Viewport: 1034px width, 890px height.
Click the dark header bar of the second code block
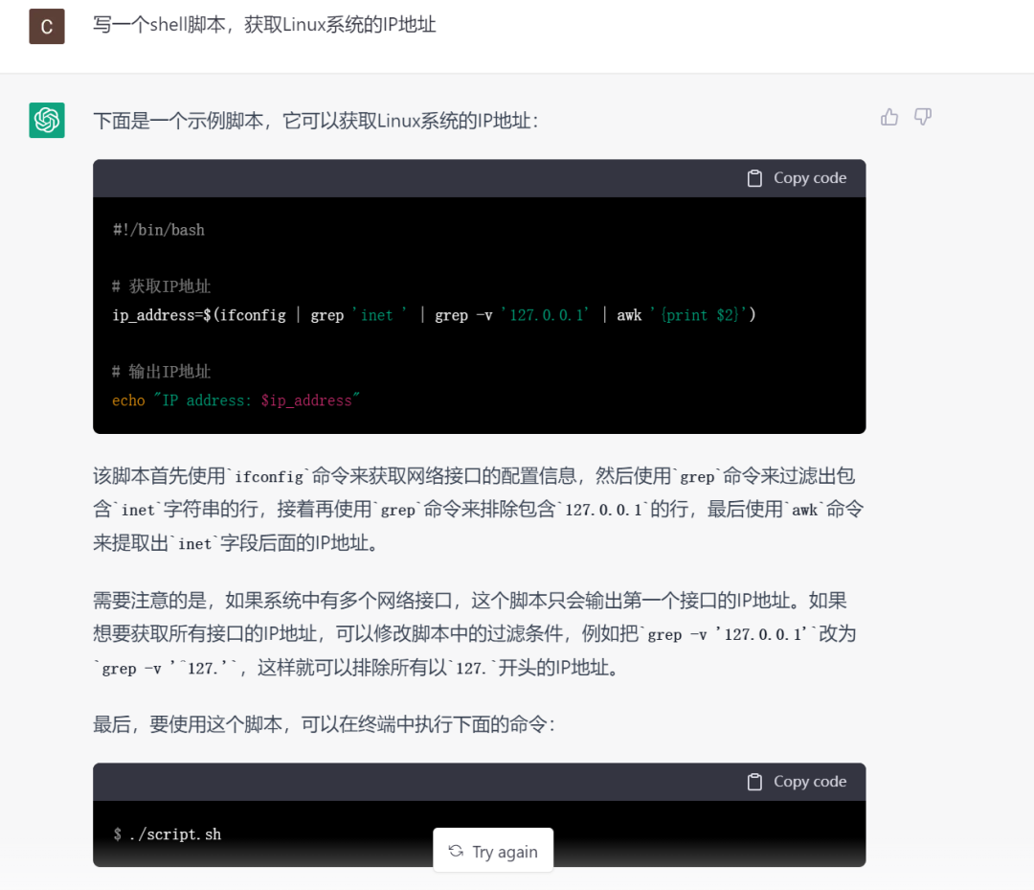(x=383, y=781)
